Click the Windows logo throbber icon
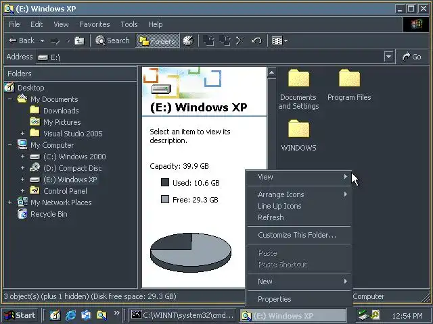Screen dimensions: 433x324 [x=416, y=24]
